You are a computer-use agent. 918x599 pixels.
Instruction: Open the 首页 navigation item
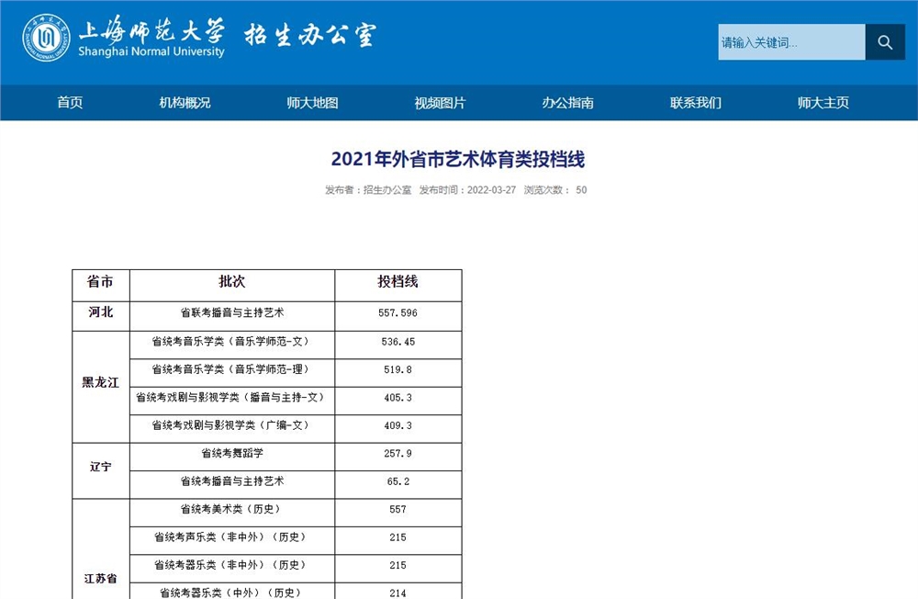pyautogui.click(x=70, y=103)
